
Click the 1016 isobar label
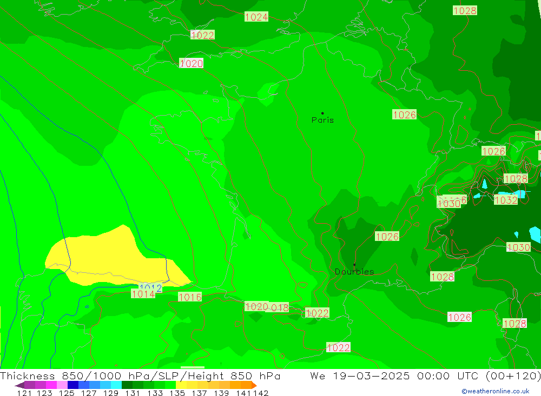[190, 297]
